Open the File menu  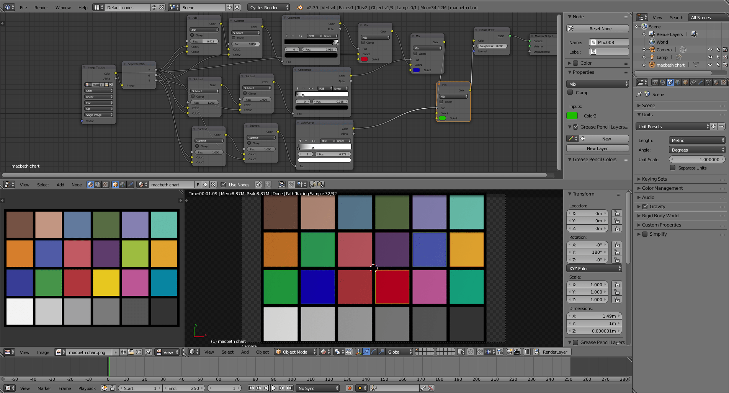[23, 7]
